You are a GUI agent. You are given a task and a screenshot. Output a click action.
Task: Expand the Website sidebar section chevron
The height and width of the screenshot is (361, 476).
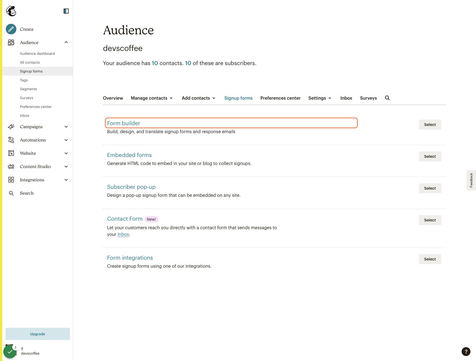click(x=66, y=153)
